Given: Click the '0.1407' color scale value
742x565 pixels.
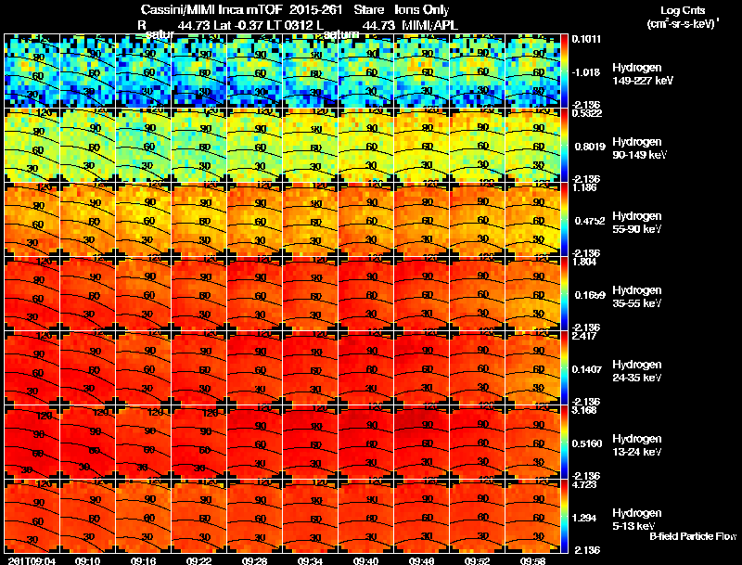Looking at the screenshot, I should [587, 369].
